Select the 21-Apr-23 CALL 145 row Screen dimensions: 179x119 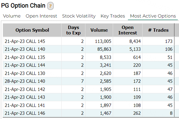88,41
